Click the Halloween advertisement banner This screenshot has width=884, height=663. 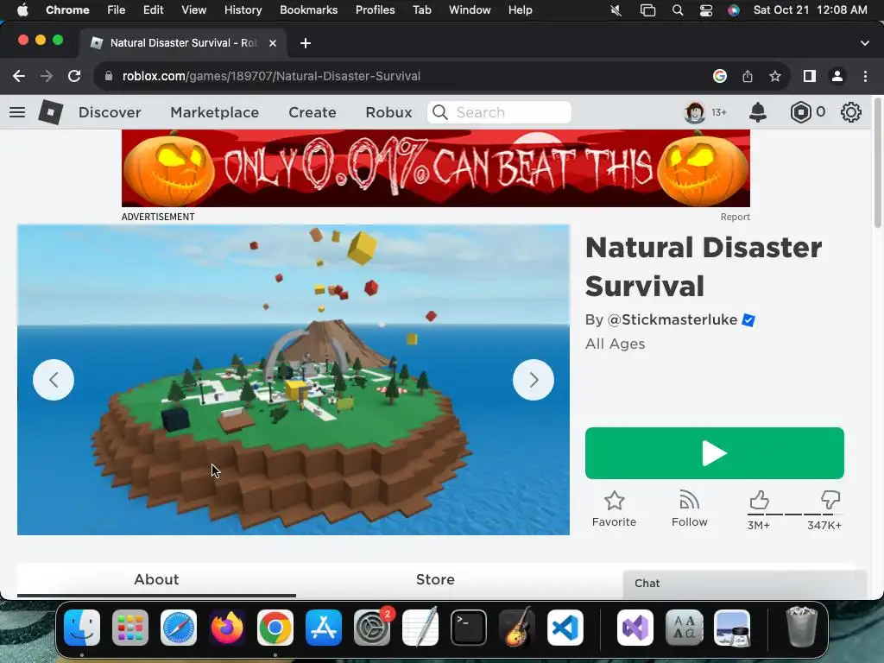(x=436, y=168)
